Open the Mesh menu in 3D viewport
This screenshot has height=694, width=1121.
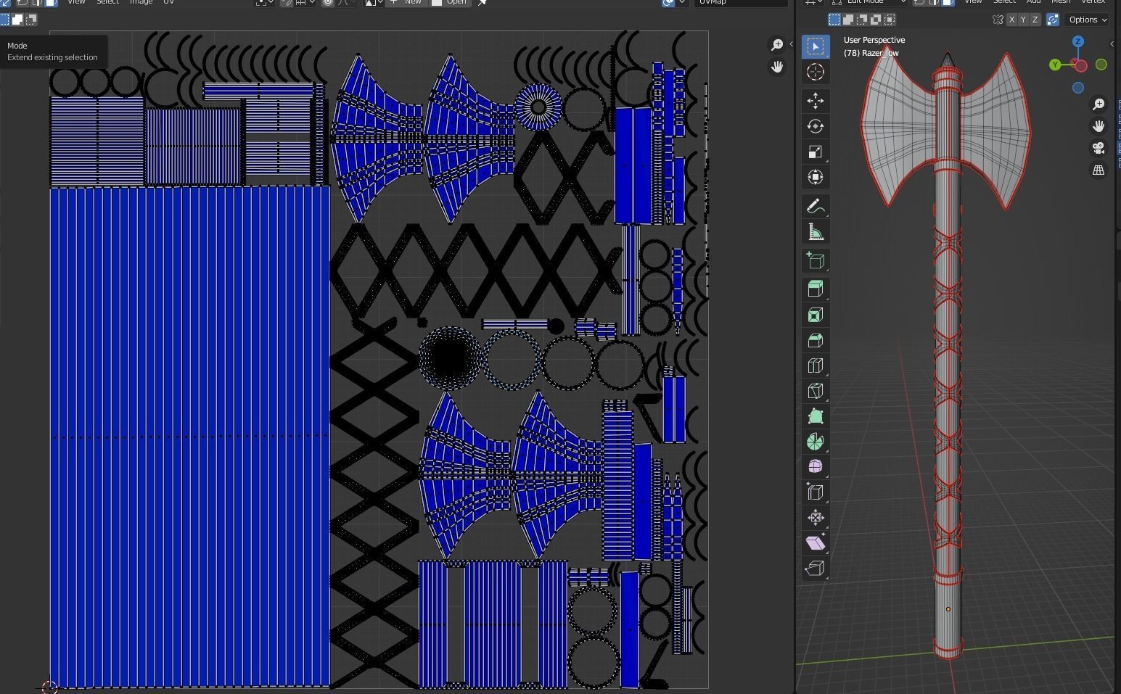pos(1061,2)
